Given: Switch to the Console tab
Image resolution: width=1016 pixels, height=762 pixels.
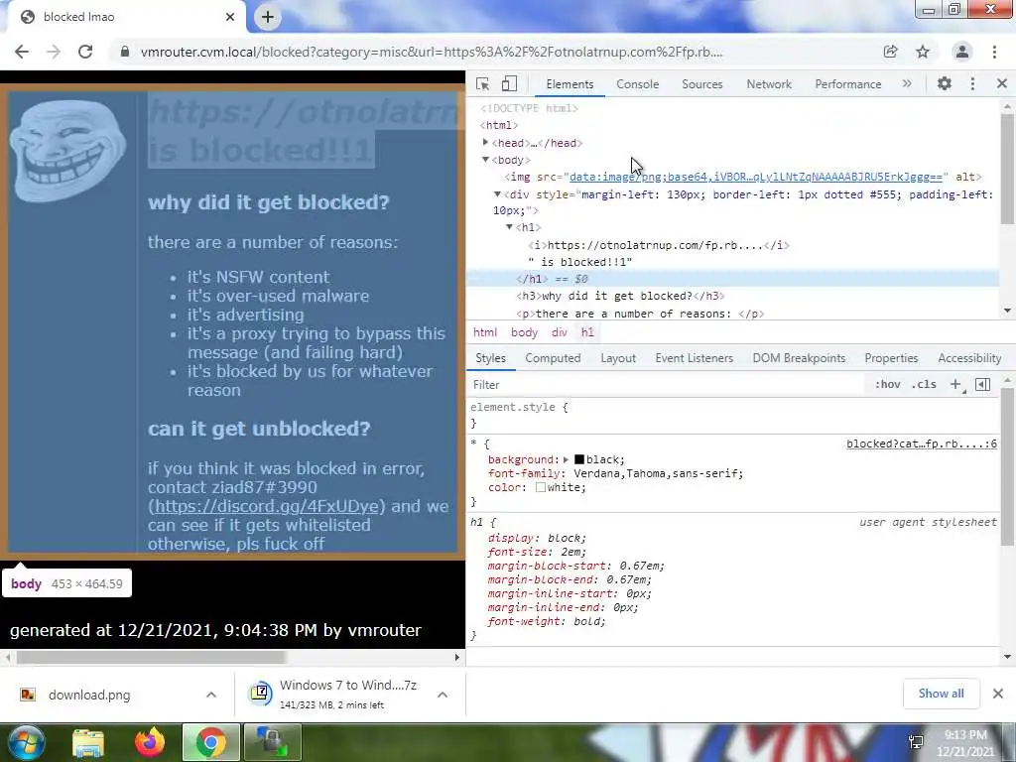Looking at the screenshot, I should click(638, 84).
